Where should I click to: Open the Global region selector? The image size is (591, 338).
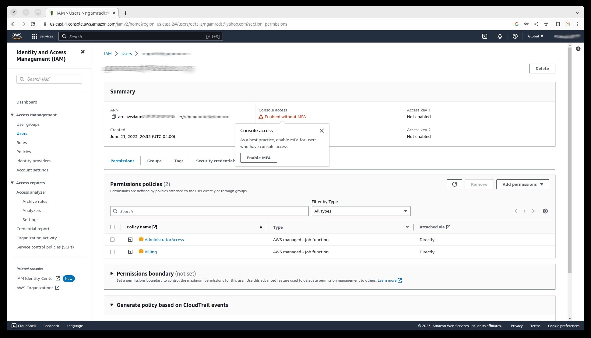pos(536,36)
